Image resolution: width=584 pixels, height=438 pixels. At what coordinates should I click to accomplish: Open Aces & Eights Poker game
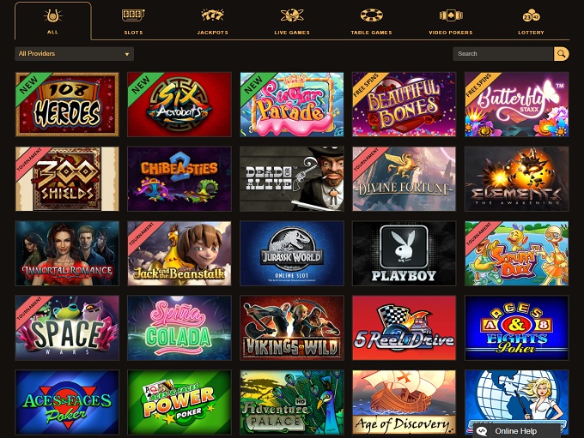tap(517, 327)
